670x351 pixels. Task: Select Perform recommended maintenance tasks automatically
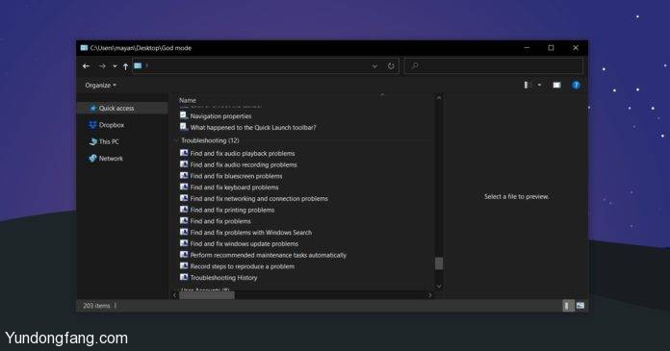pyautogui.click(x=268, y=256)
